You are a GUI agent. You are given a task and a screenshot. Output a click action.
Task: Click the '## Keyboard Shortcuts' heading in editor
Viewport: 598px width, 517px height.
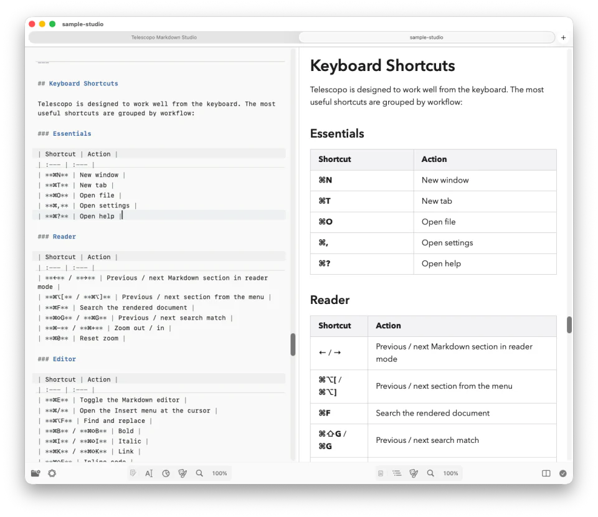pos(78,83)
